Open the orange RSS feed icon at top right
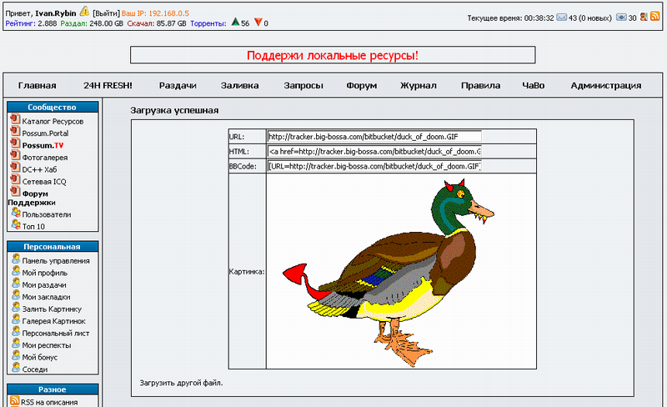667x407 pixels. coord(654,16)
